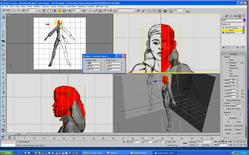The width and height of the screenshot is (249, 155).
Task: Open the Modify panel tab icon
Action: click(227, 16)
